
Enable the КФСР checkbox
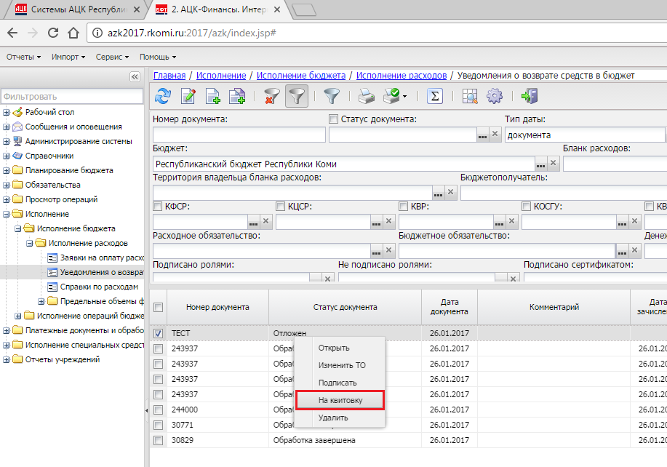tap(158, 207)
